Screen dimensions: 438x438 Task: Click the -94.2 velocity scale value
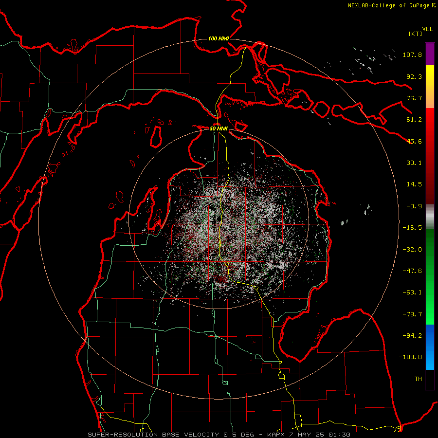pos(412,336)
